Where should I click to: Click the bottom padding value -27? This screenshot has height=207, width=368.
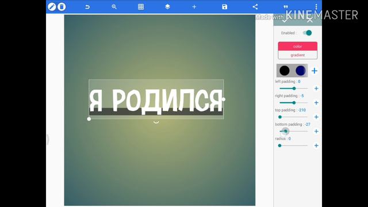pos(308,124)
